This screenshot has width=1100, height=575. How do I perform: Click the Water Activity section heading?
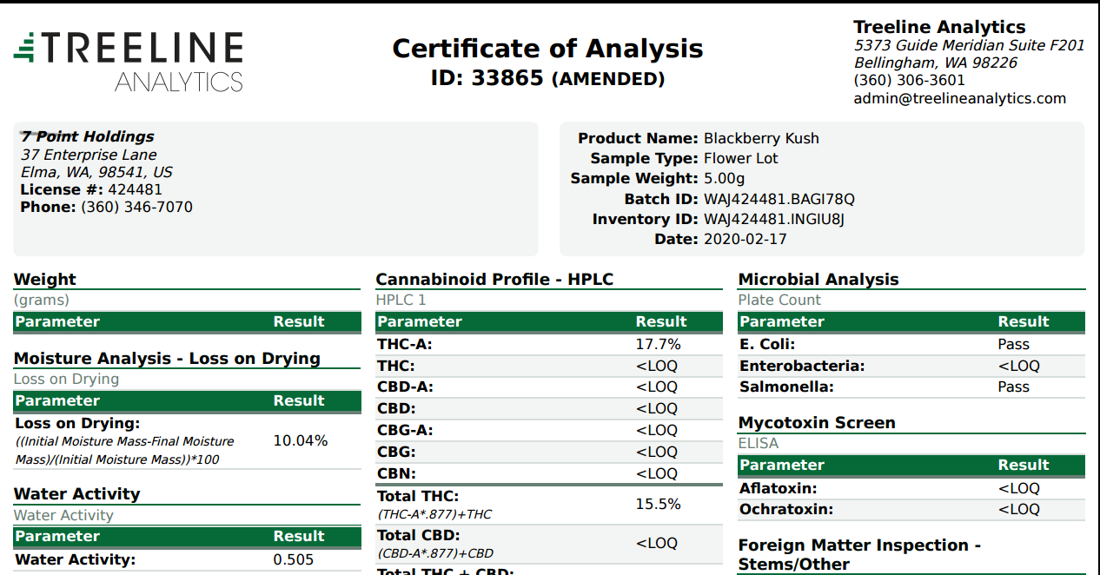coord(77,493)
